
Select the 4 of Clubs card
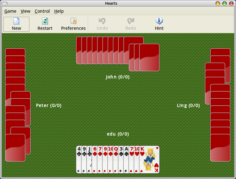click(79, 159)
